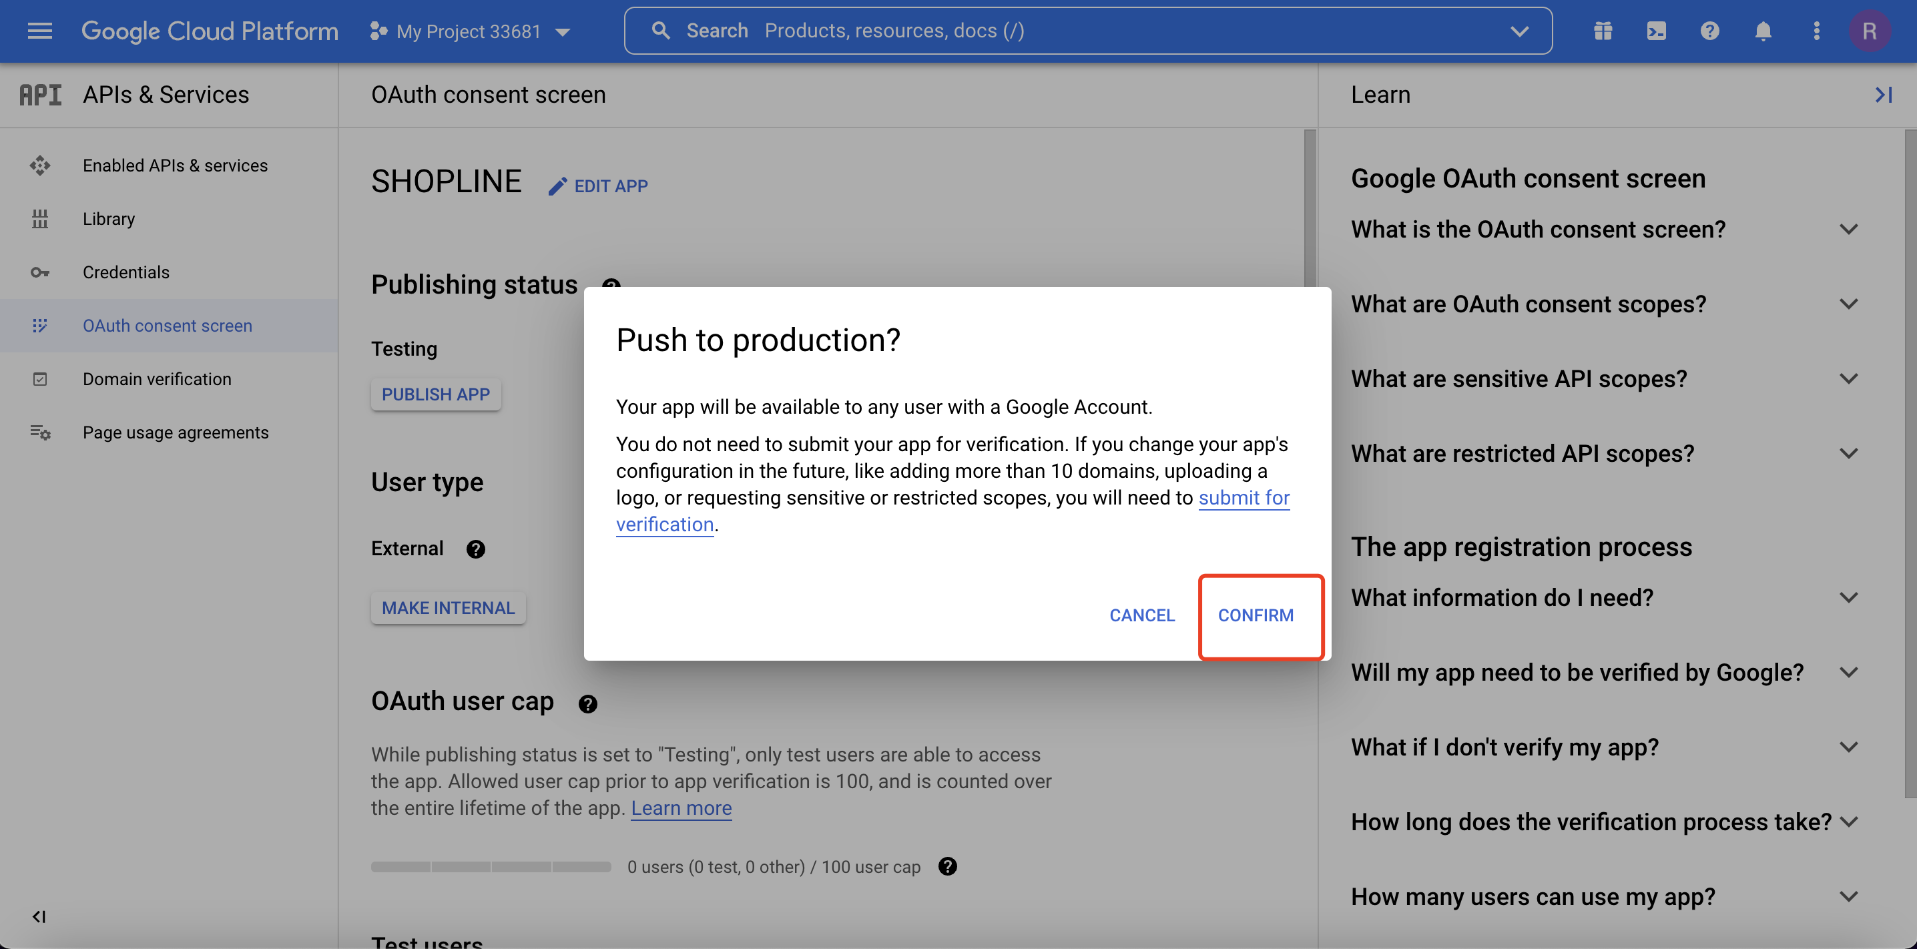
Task: Click External user type help icon
Action: pos(475,549)
